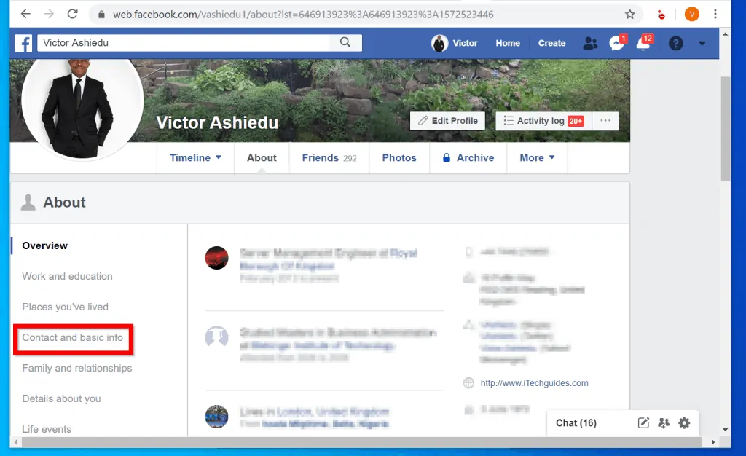The width and height of the screenshot is (746, 456).
Task: Open Work and education section
Action: pos(67,276)
